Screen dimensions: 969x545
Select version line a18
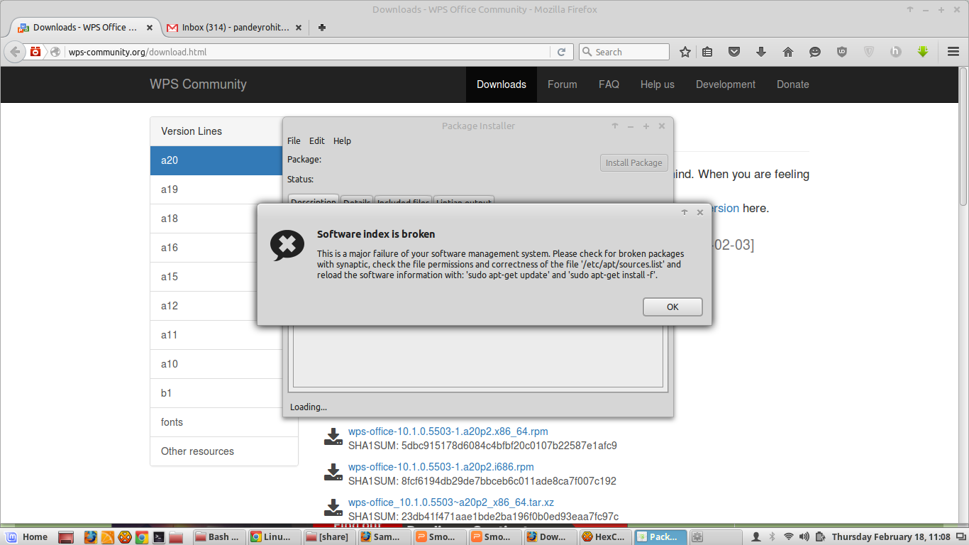(216, 219)
